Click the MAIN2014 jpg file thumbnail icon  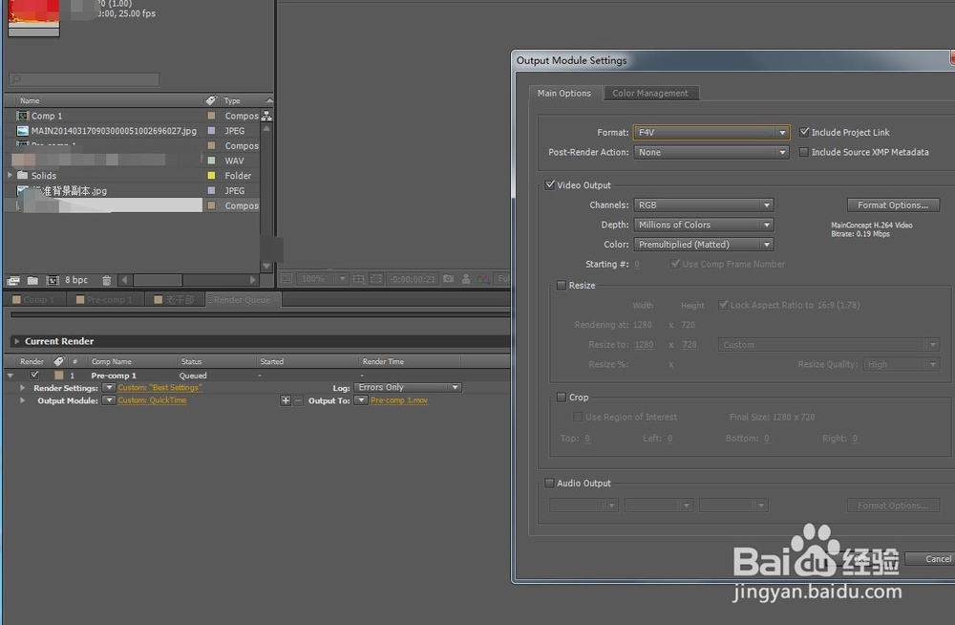click(x=23, y=131)
